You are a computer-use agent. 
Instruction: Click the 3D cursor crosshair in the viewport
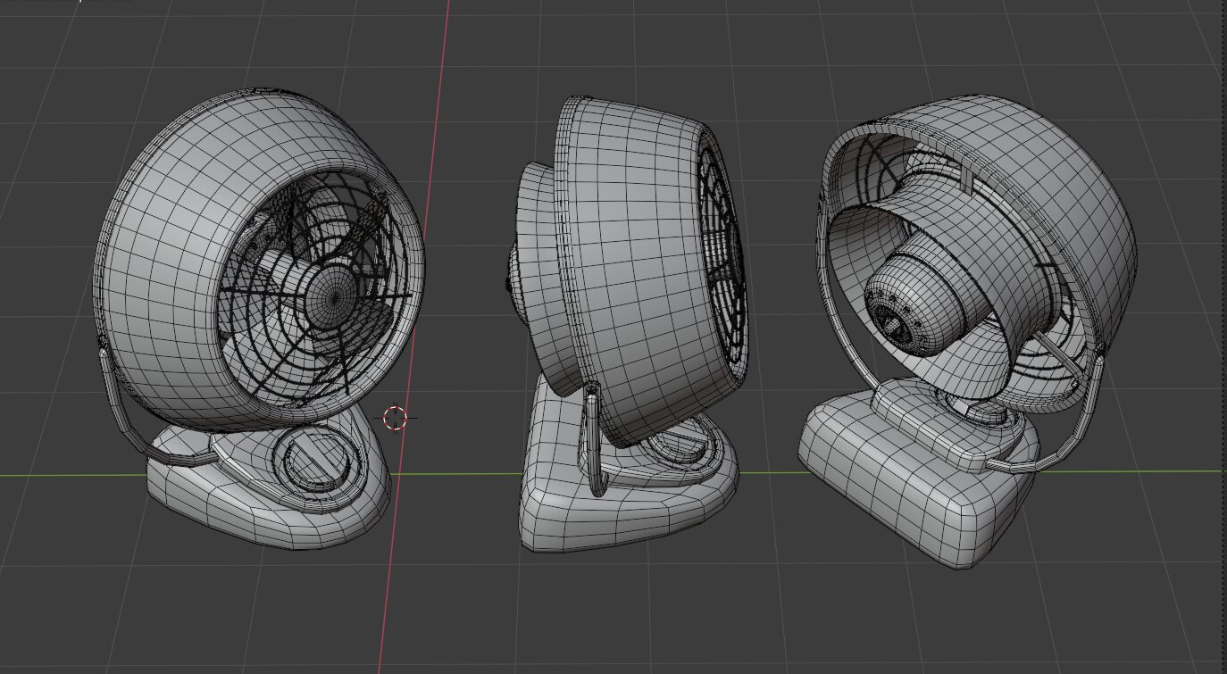tap(393, 416)
